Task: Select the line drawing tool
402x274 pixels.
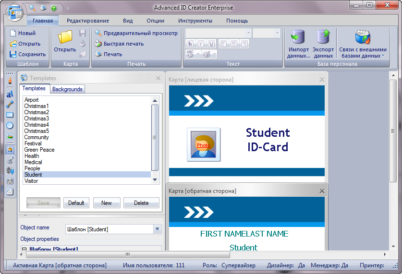Action: pyautogui.click(x=10, y=104)
